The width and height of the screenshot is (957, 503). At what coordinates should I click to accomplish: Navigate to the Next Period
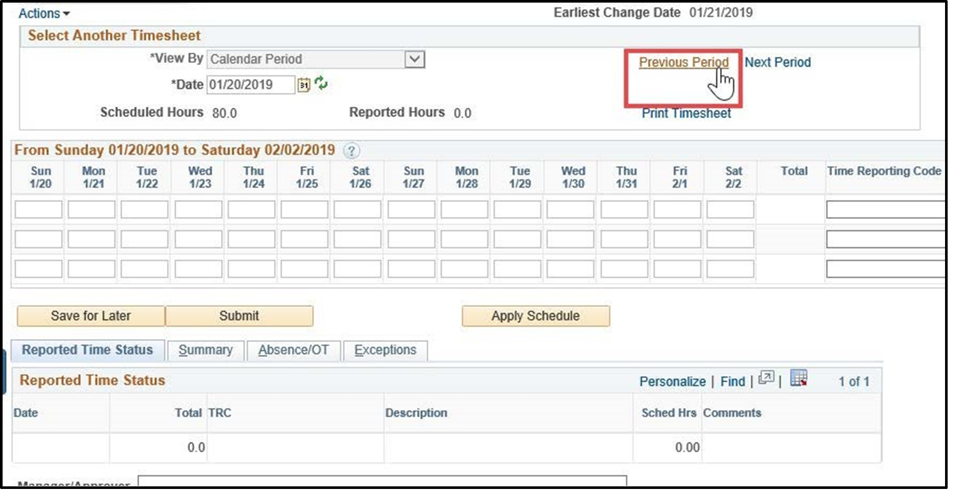[777, 62]
